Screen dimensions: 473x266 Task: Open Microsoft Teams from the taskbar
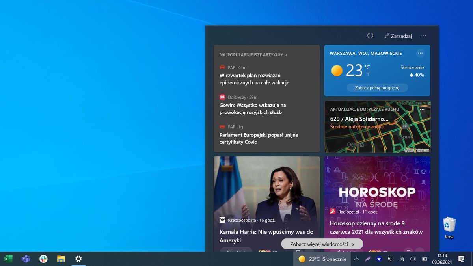[x=26, y=259]
